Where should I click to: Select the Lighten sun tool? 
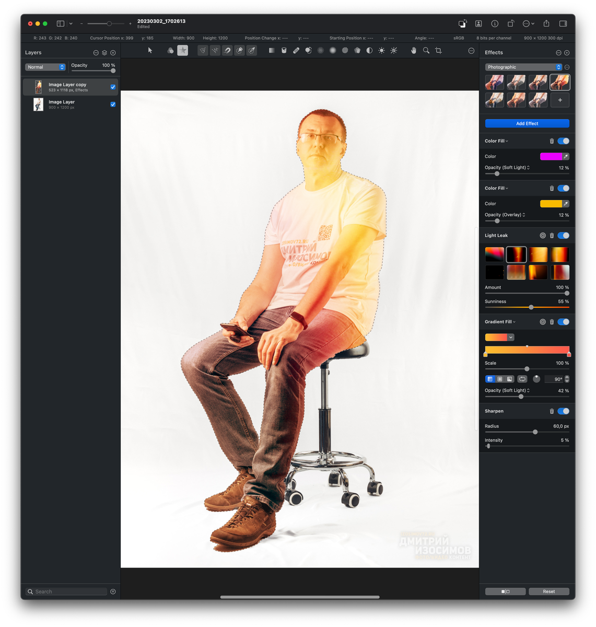click(382, 51)
